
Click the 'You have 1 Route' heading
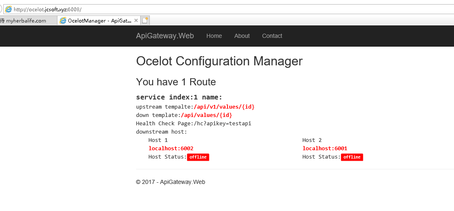click(x=176, y=82)
